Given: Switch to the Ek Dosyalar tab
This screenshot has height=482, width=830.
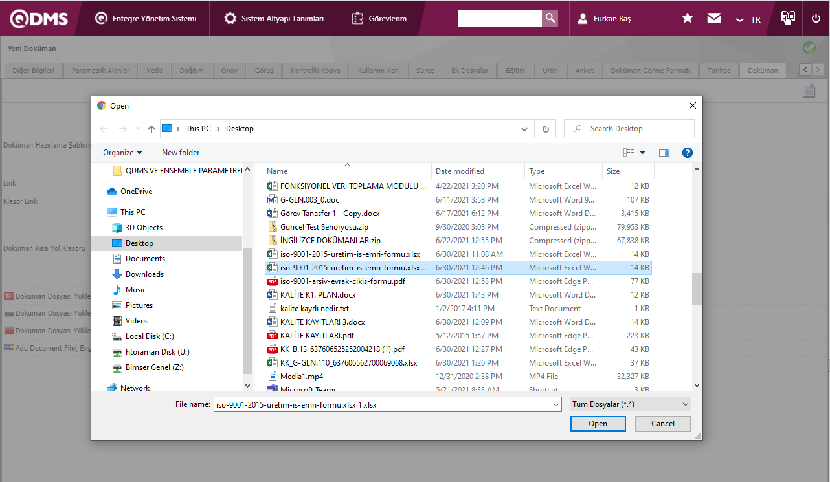Looking at the screenshot, I should click(469, 71).
